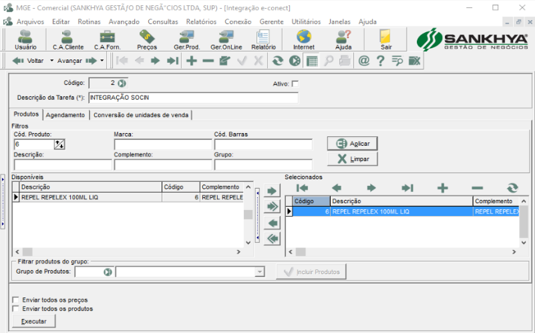The height and width of the screenshot is (333, 535).
Task: Click the @ email toolbar icon
Action: 364,61
